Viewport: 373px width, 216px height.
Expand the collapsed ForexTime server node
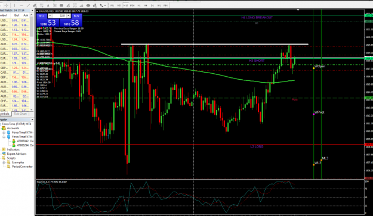point(4,133)
